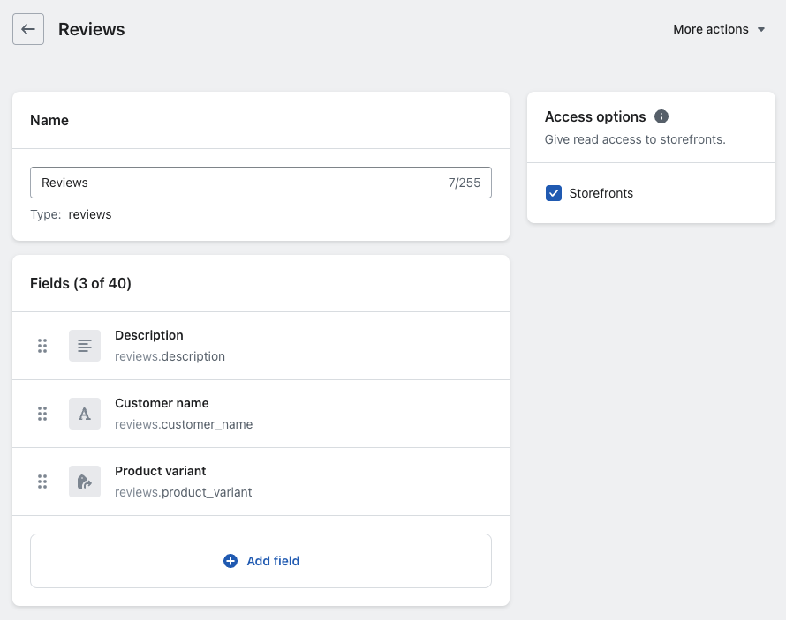786x620 pixels.
Task: Click into the Reviews name input
Action: (238, 183)
